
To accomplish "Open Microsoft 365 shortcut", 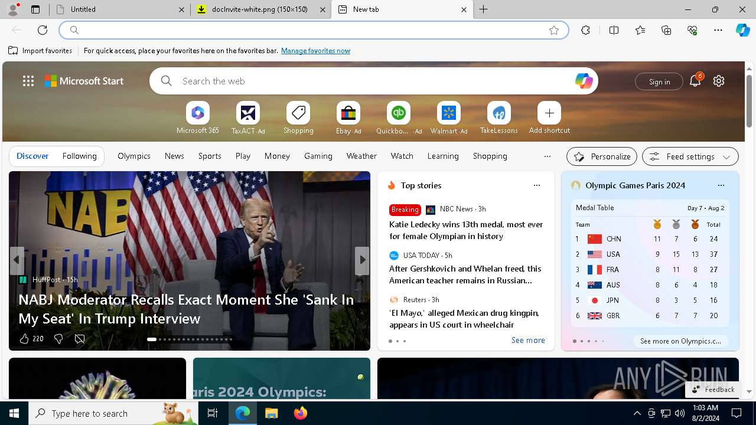I will (x=198, y=118).
